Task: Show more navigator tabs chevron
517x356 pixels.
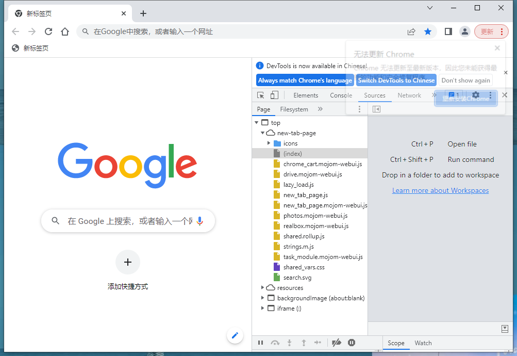Action: (x=320, y=109)
